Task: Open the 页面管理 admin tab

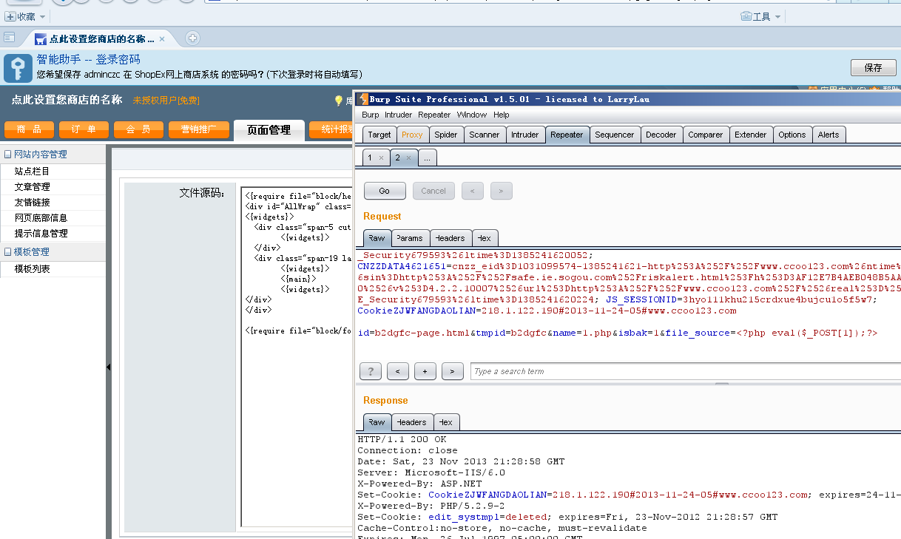Action: click(269, 130)
